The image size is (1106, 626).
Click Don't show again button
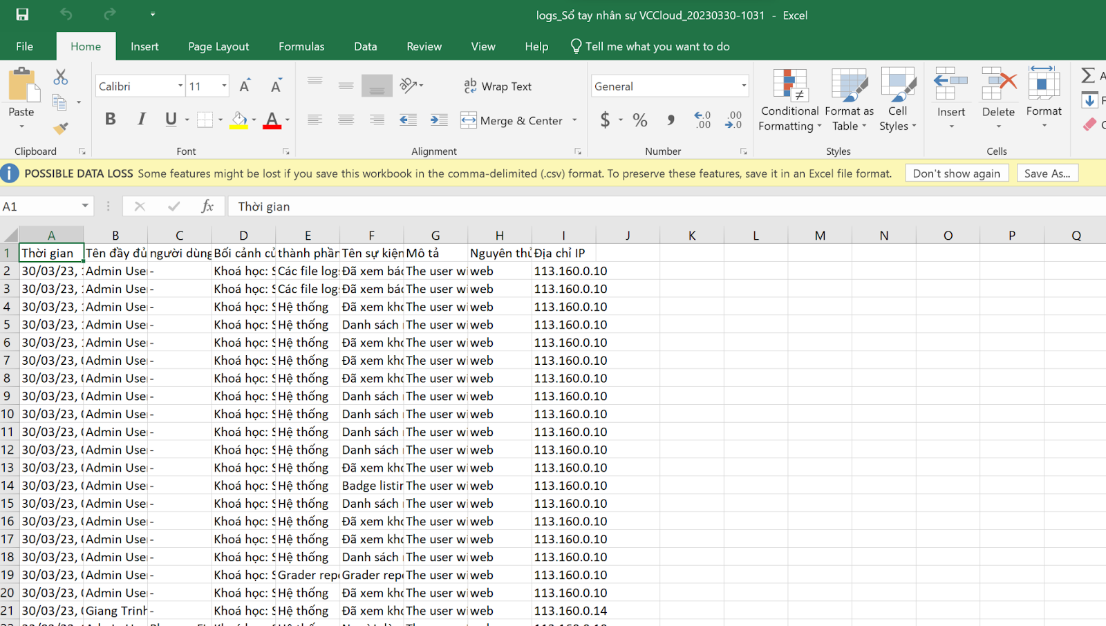coord(957,173)
